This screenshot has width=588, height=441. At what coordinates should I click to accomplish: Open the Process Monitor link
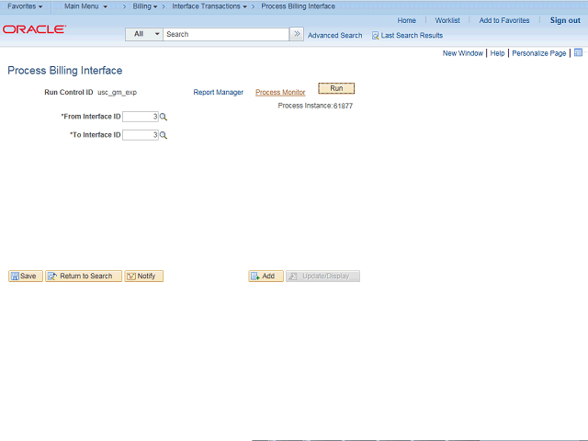click(280, 92)
